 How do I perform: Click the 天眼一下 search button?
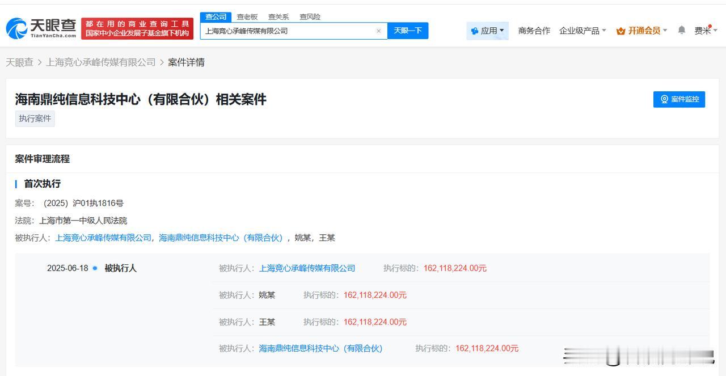click(408, 31)
